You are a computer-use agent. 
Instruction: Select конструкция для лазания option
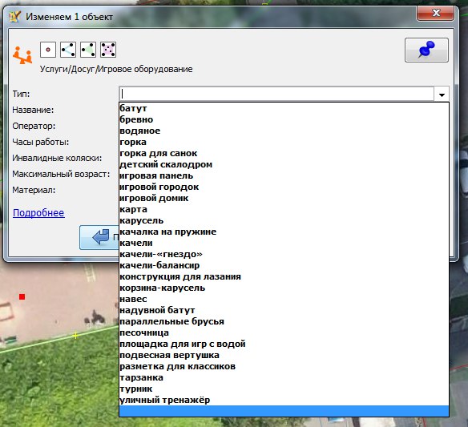click(x=284, y=276)
